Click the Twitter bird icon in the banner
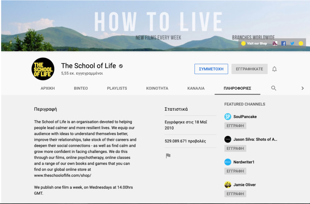 292,44
